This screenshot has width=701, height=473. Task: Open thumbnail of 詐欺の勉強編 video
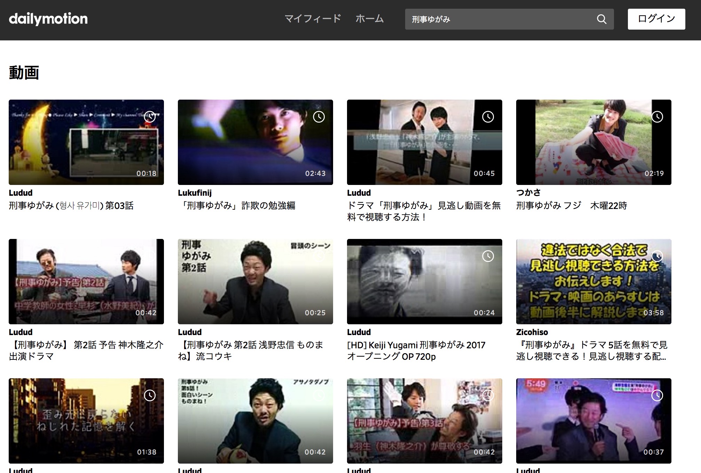point(255,142)
